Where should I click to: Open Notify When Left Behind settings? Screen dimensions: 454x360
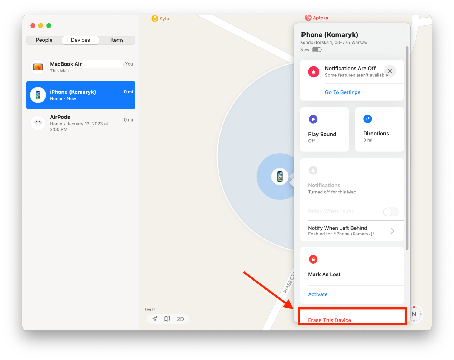point(352,231)
